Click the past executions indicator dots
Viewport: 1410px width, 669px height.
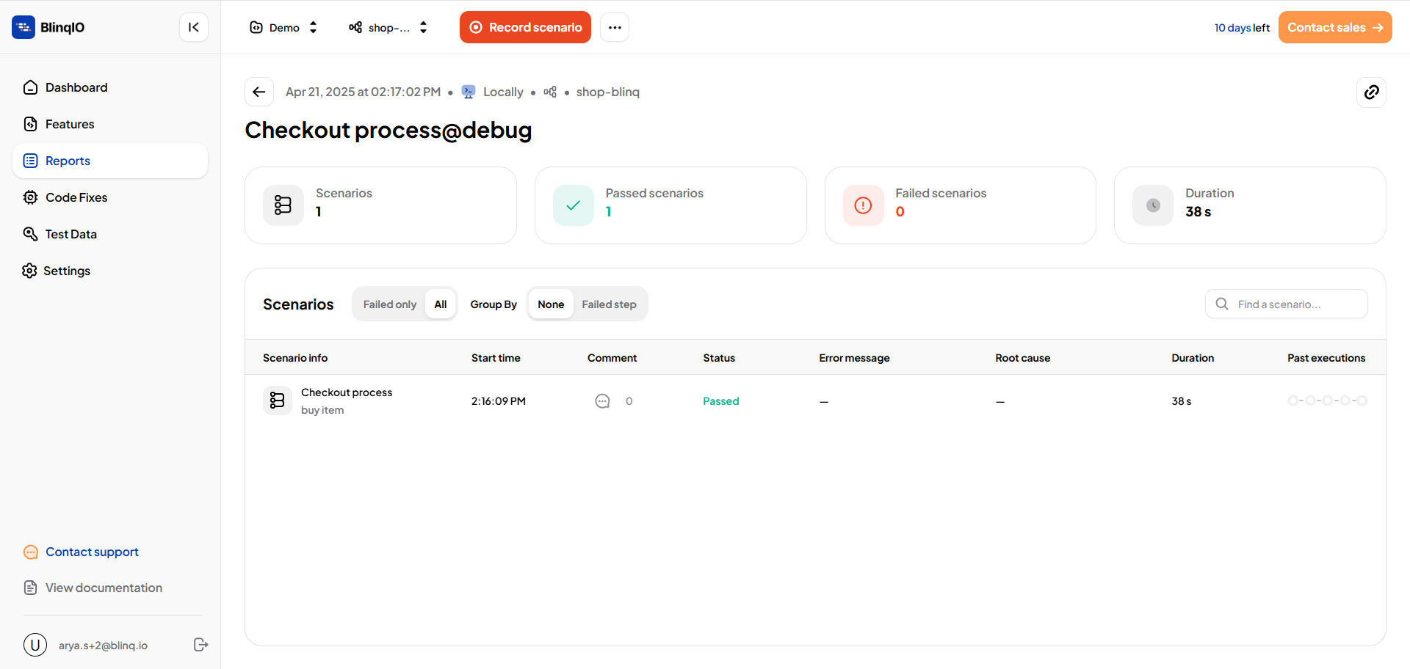tap(1326, 401)
